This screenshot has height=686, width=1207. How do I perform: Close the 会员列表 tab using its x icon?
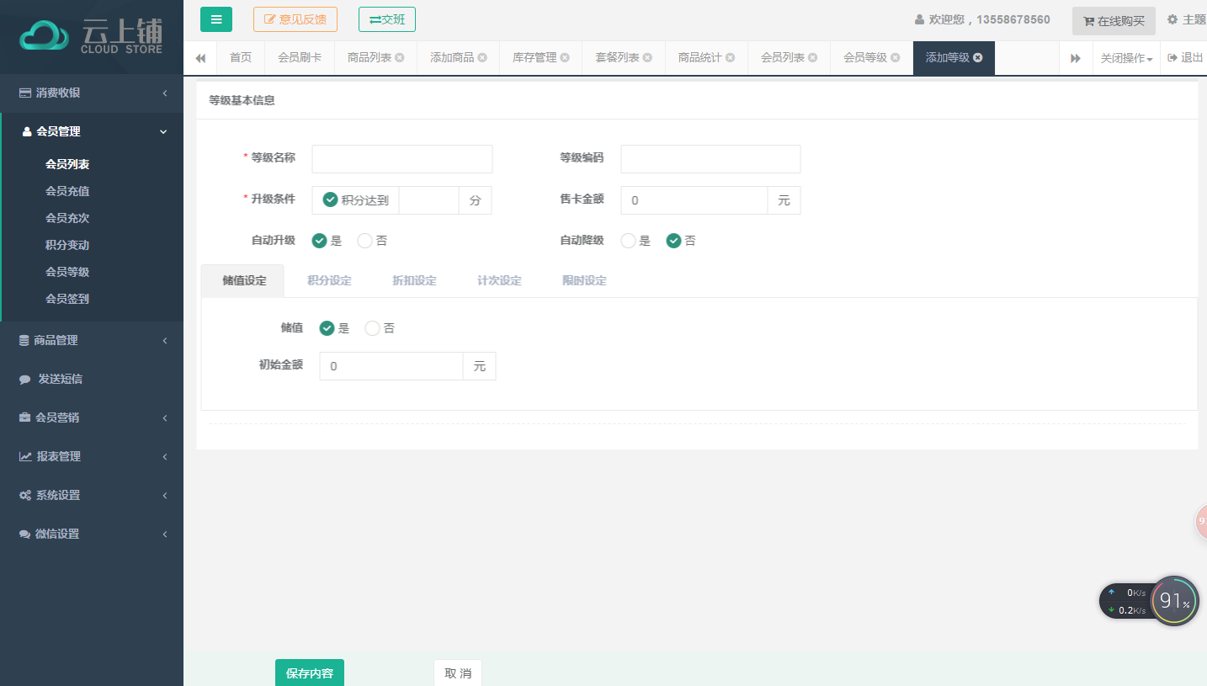click(812, 58)
